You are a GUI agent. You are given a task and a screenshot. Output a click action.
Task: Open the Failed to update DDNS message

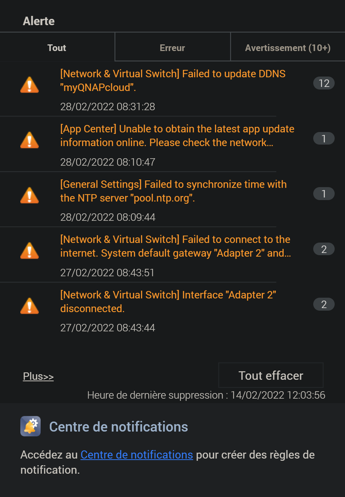(x=172, y=81)
